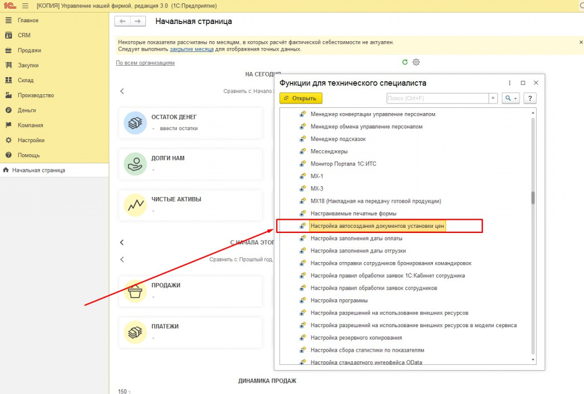Click the icon beside Настройка программы
The width and height of the screenshot is (584, 394).
(x=303, y=300)
